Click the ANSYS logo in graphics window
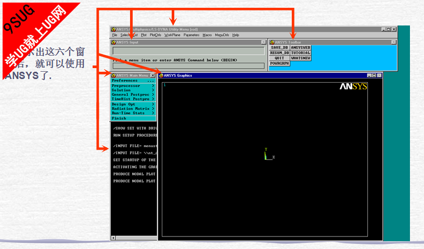This screenshot has width=424, height=249. click(353, 86)
